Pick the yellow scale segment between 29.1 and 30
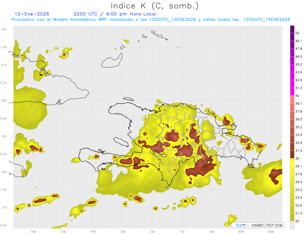This screenshot has height=235, width=304. pos(292,162)
